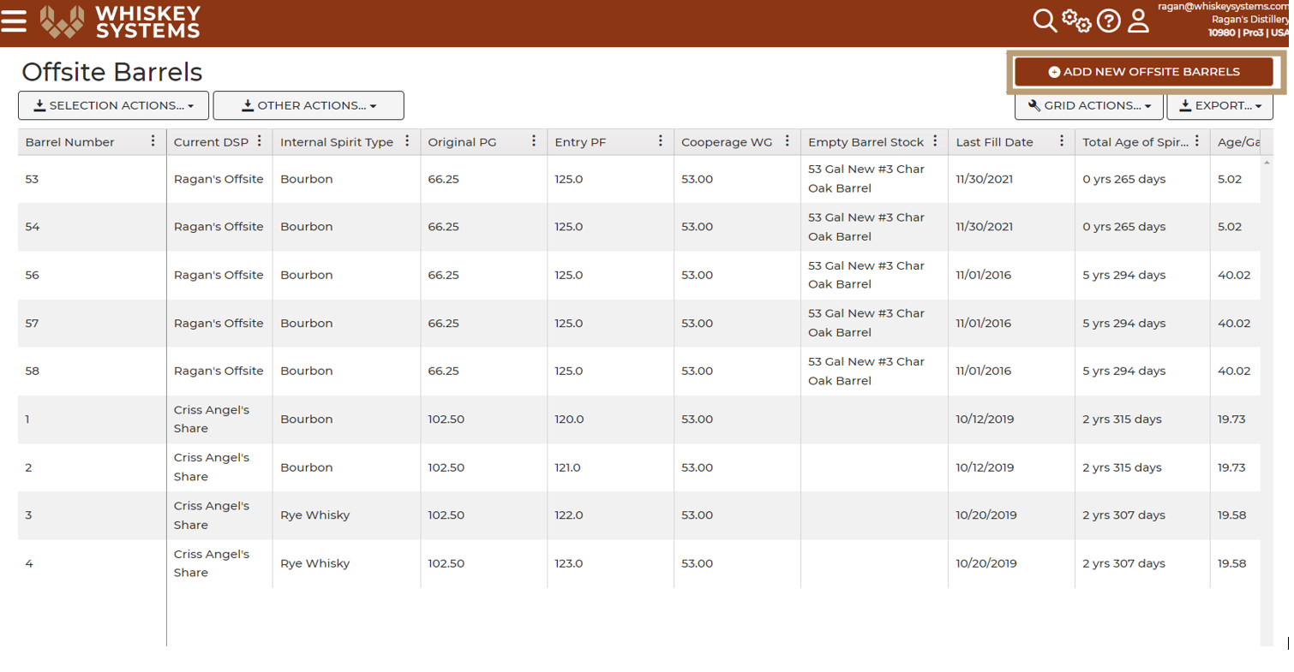Open the Grid Actions dropdown
The height and width of the screenshot is (672, 1294).
[x=1089, y=105]
